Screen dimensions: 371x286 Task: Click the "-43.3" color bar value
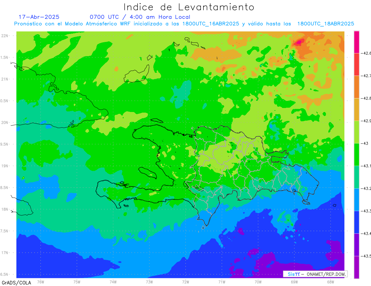[x=365, y=211]
